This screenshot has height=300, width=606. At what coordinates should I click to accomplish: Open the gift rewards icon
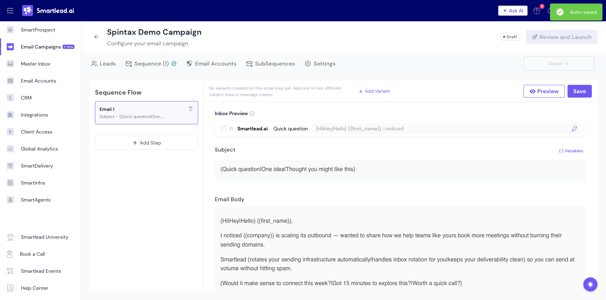coord(537,11)
